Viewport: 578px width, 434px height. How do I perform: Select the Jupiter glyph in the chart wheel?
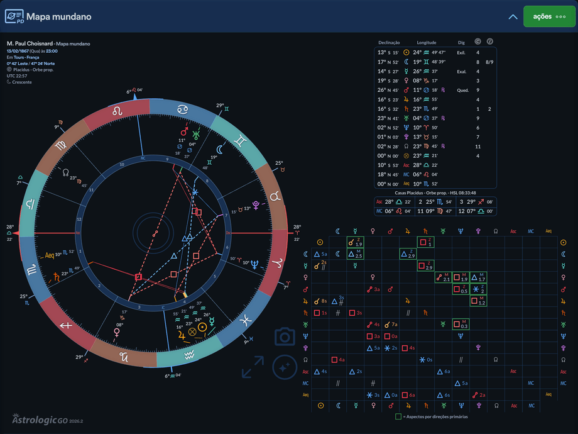[x=182, y=335]
